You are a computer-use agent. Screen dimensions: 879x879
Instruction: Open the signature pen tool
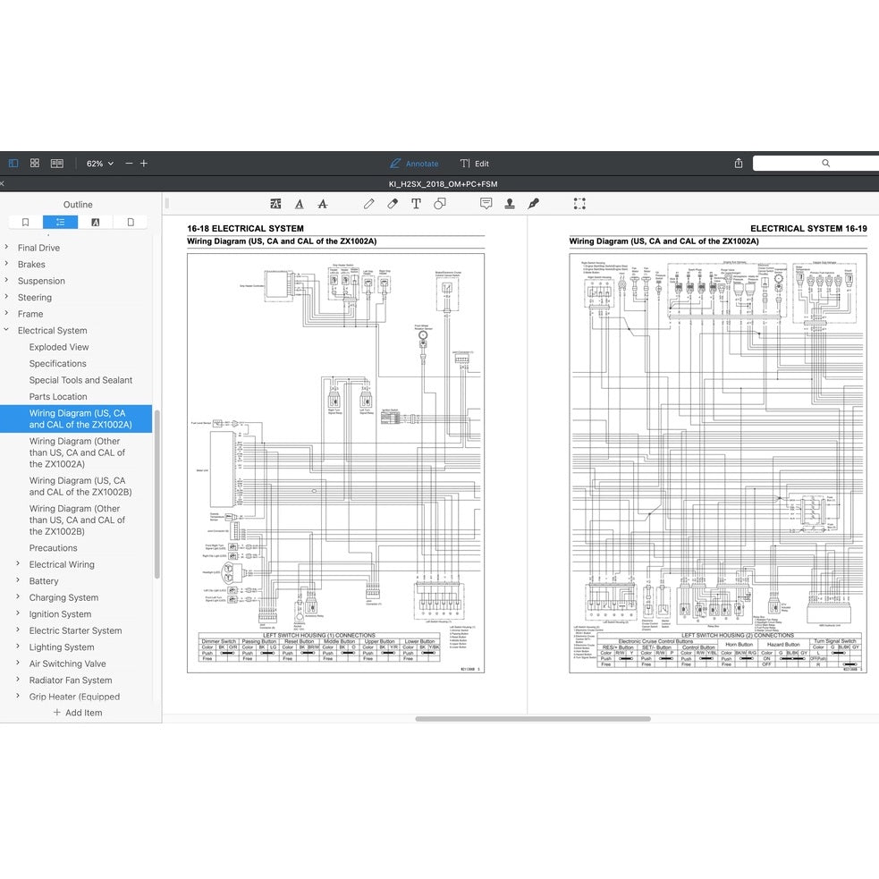pyautogui.click(x=534, y=204)
